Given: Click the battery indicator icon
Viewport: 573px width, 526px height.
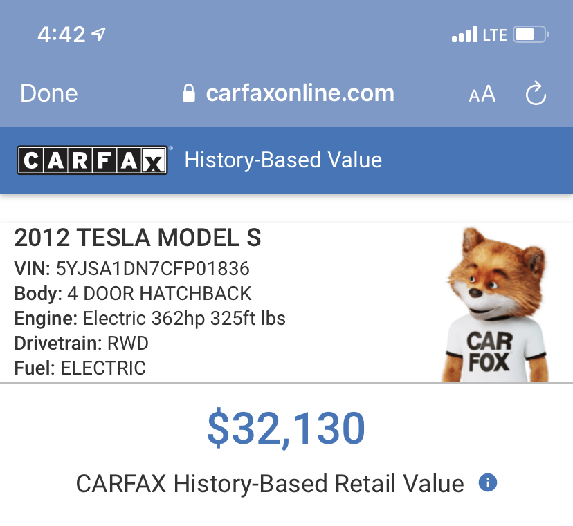Looking at the screenshot, I should 531,35.
